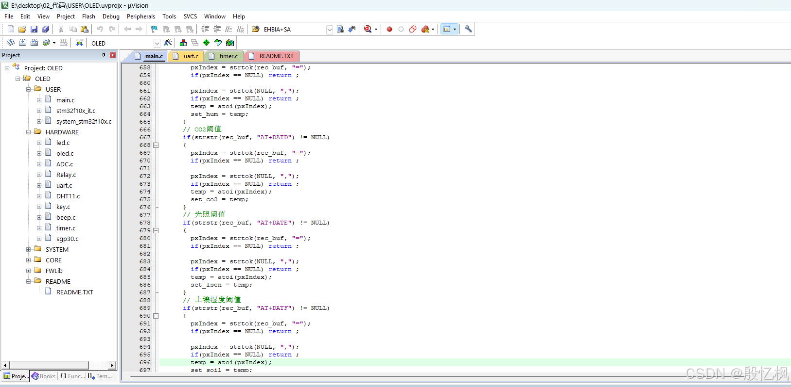The height and width of the screenshot is (387, 791).
Task: Switch to the README.TXT editor tab
Action: coord(272,56)
